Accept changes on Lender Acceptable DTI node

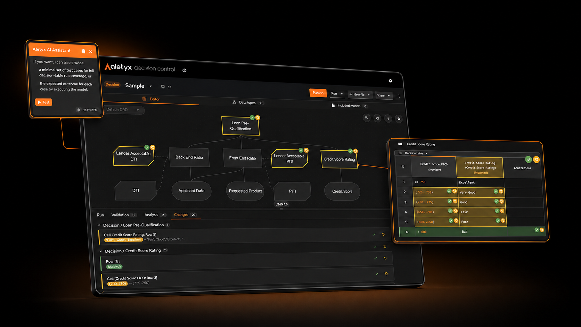(147, 147)
